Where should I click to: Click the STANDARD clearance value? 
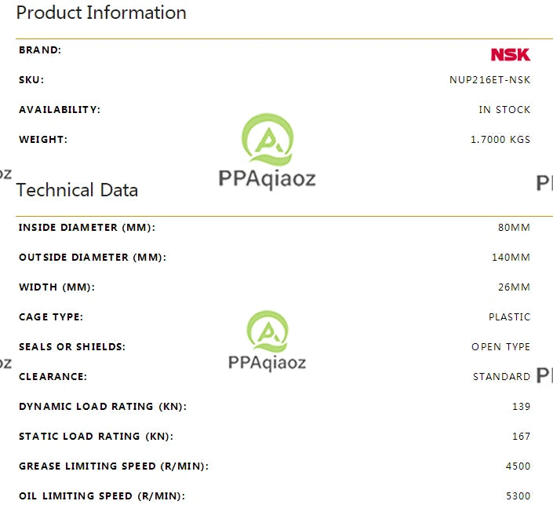(x=501, y=377)
